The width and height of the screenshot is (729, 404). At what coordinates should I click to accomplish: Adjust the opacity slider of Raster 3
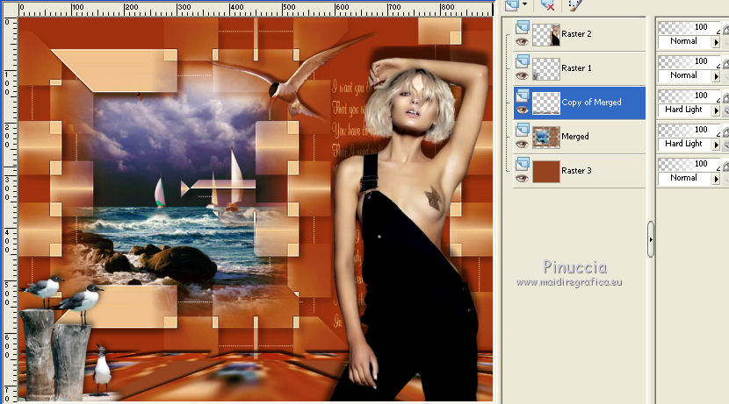(689, 164)
